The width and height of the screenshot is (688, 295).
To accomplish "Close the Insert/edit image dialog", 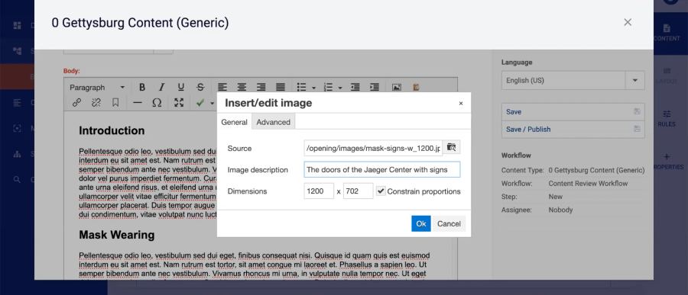I will coord(461,104).
